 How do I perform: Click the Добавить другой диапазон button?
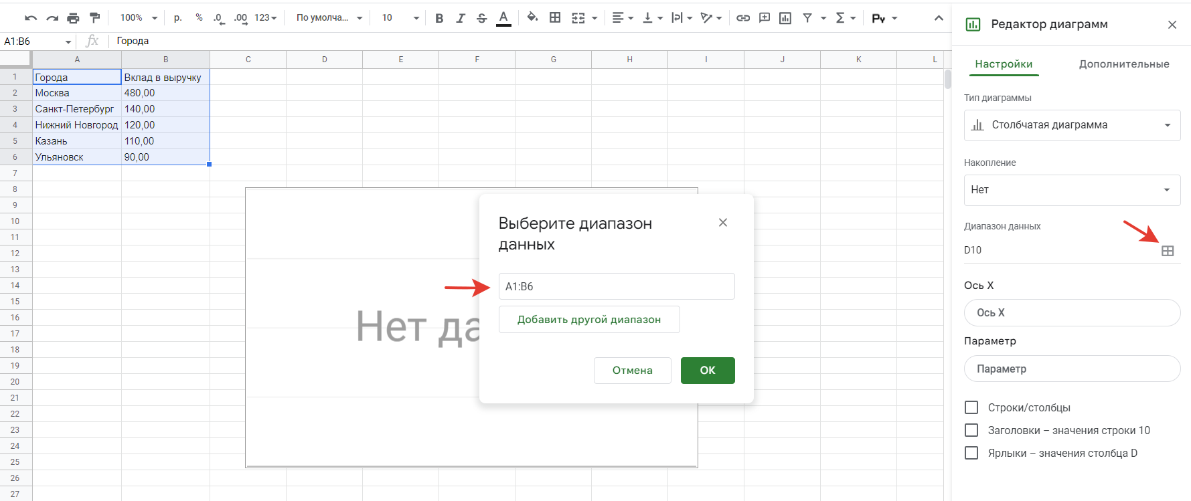(589, 320)
